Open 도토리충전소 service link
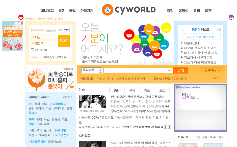237x147 pixels. pos(61,135)
